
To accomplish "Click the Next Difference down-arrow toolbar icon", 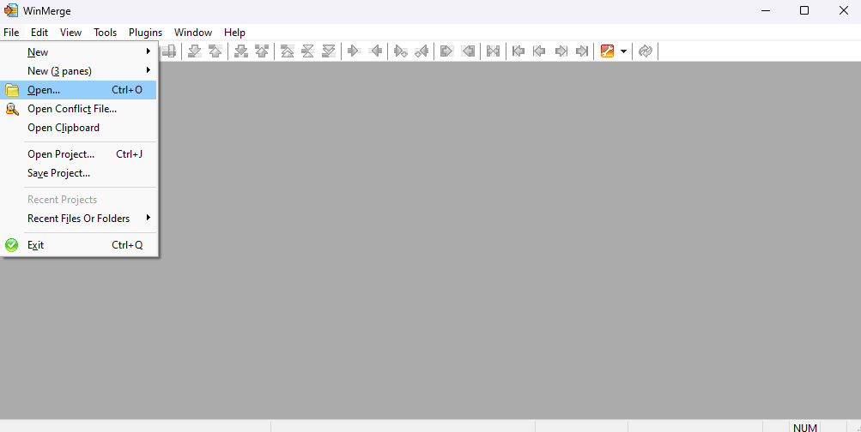I will (195, 51).
